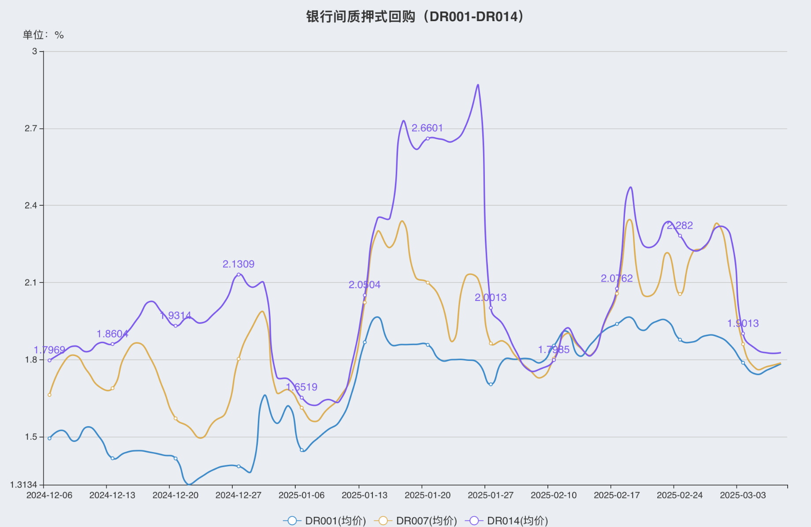
Task: Click the y-axis value 1.5
Action: (31, 437)
